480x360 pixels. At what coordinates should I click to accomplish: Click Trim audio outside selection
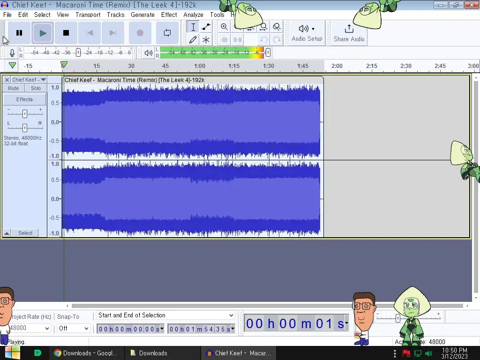pyautogui.click(x=224, y=40)
